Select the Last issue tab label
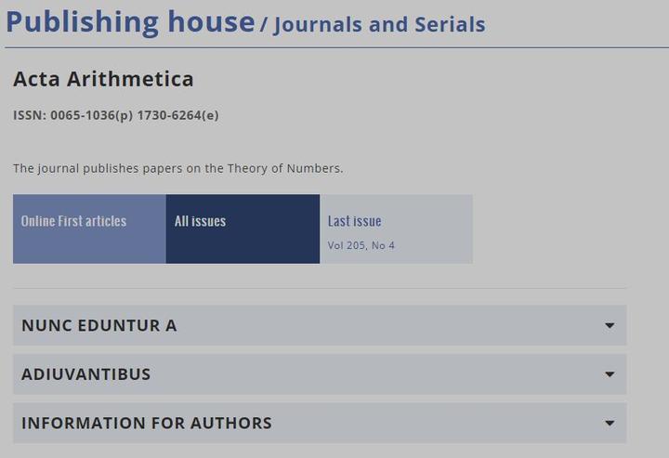The width and height of the screenshot is (669, 458). tap(355, 221)
